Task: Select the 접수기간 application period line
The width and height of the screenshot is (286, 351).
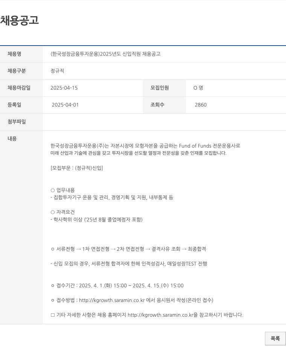Action: coord(117,285)
